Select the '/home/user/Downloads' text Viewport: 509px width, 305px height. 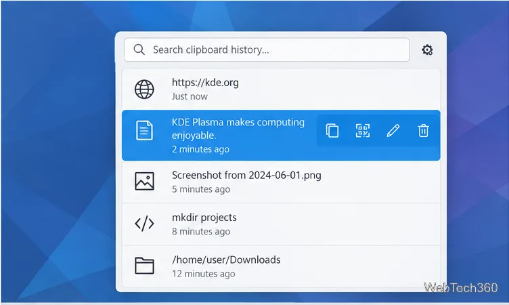[x=226, y=260]
